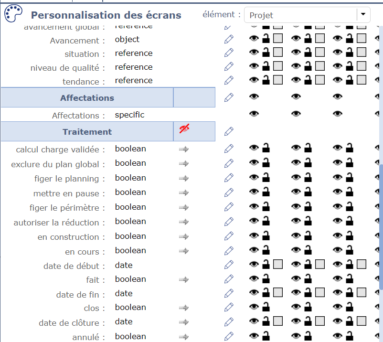The width and height of the screenshot is (383, 342).
Task: Click the leftmost lock icon in 'en cours' row
Action: [266, 250]
